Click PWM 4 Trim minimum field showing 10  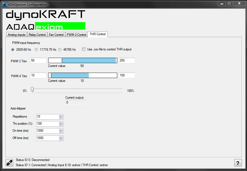pyautogui.click(x=38, y=75)
